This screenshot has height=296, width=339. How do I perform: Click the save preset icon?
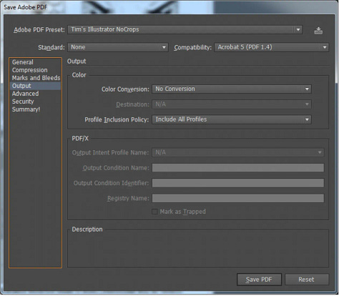click(318, 30)
